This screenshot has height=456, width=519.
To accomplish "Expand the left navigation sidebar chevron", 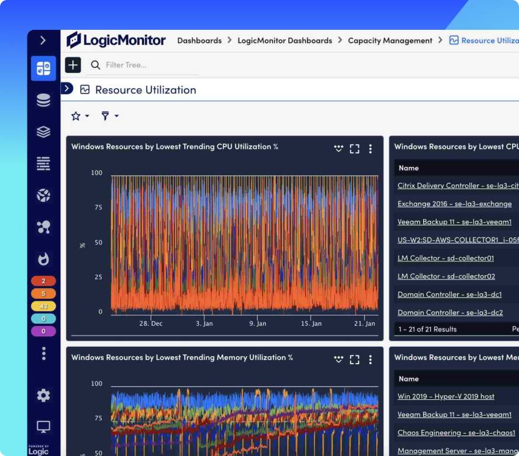I will [43, 40].
